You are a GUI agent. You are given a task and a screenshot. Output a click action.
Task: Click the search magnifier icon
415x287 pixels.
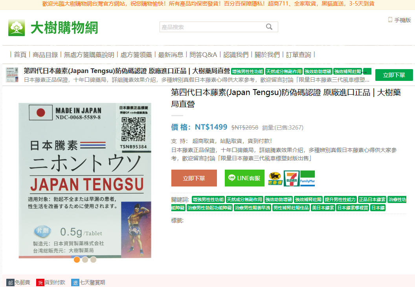pos(269,27)
